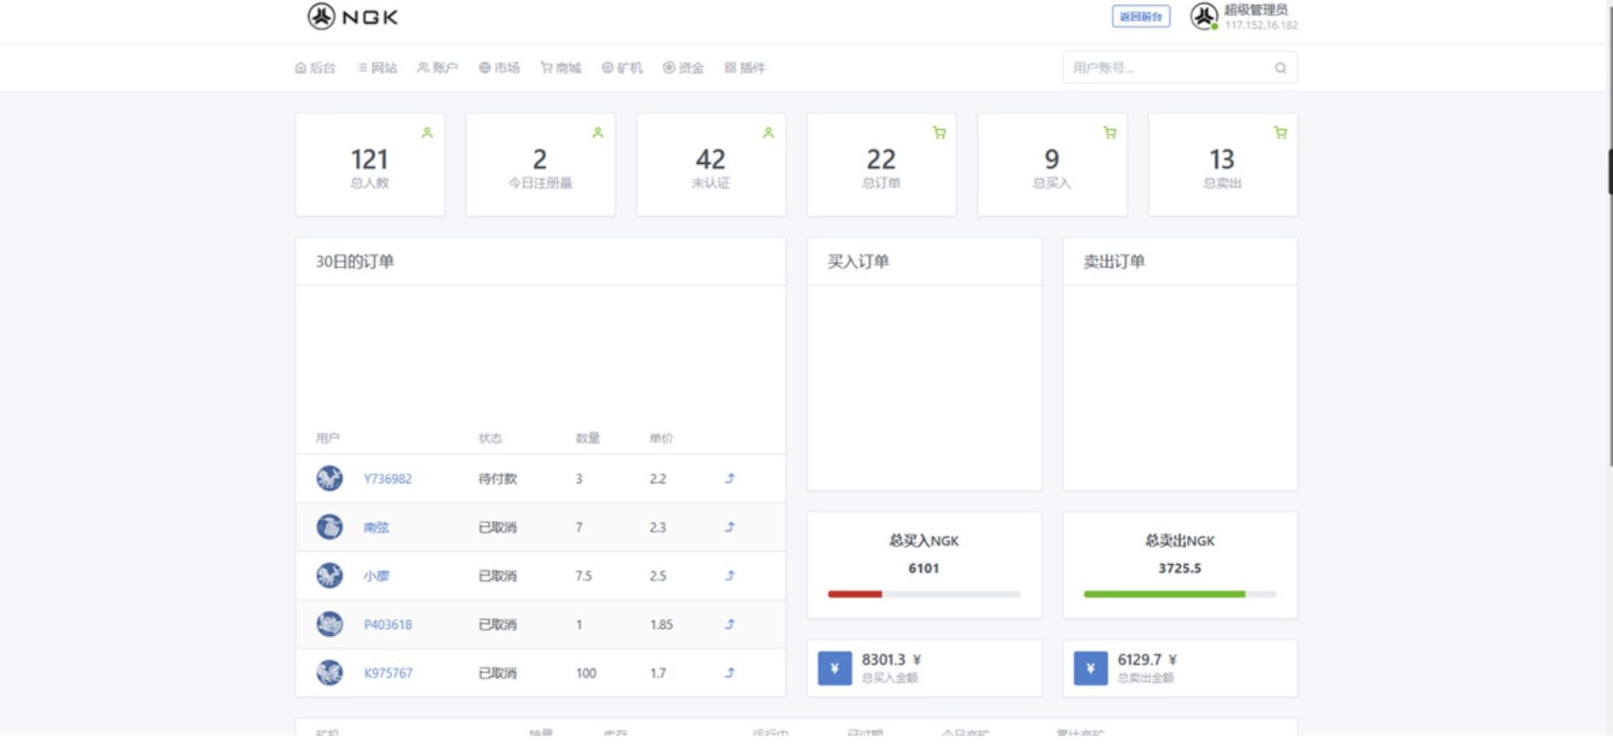The width and height of the screenshot is (1613, 746).
Task: Click the 返回前台 button
Action: click(x=1140, y=16)
